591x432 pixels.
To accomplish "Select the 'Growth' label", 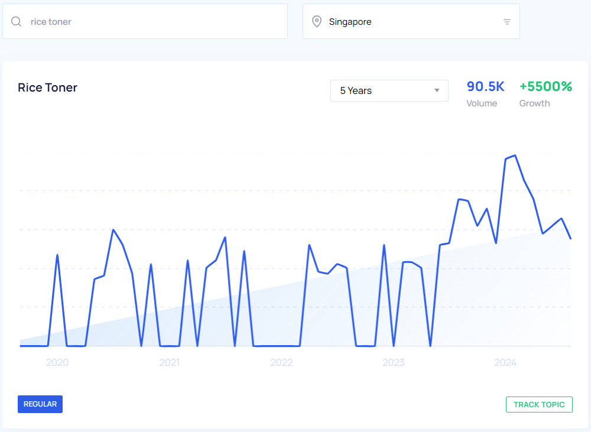I will [534, 103].
